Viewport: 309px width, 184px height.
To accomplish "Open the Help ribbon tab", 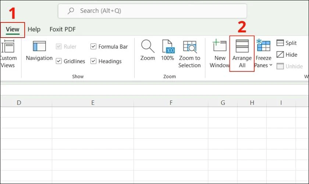I will click(34, 29).
